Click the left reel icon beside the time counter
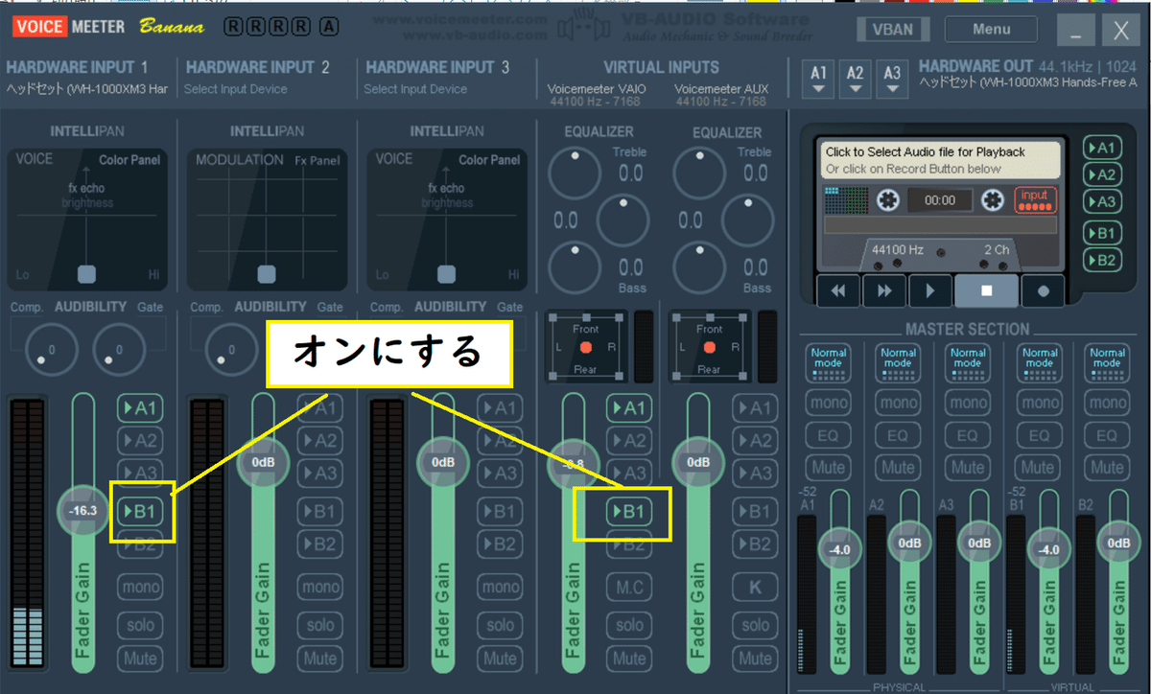The height and width of the screenshot is (694, 1151). (x=887, y=199)
